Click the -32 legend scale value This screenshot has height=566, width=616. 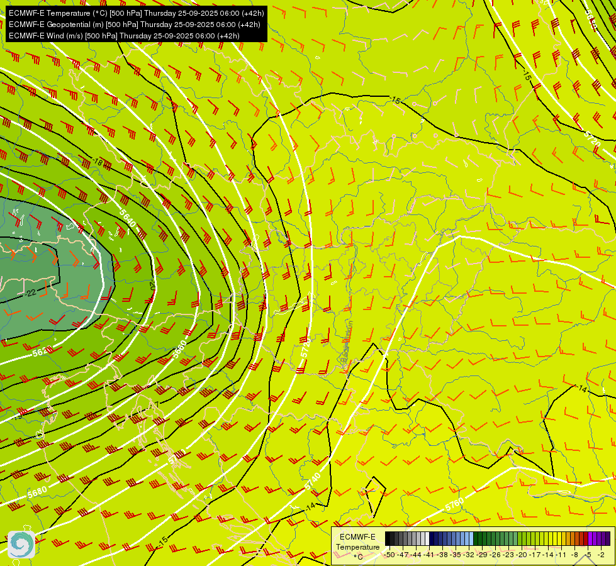pos(469,555)
